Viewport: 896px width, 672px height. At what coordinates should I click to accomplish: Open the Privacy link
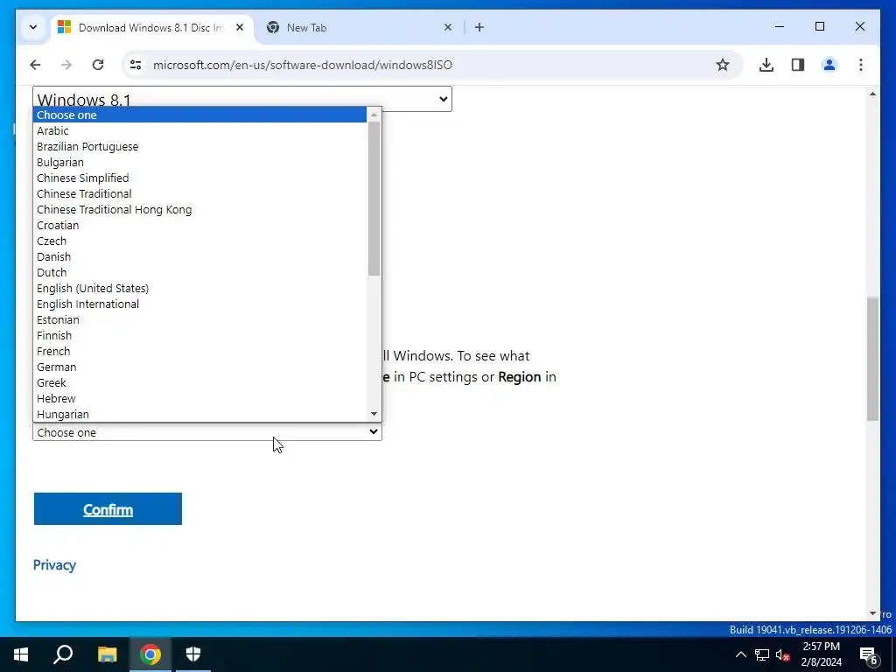click(x=54, y=564)
